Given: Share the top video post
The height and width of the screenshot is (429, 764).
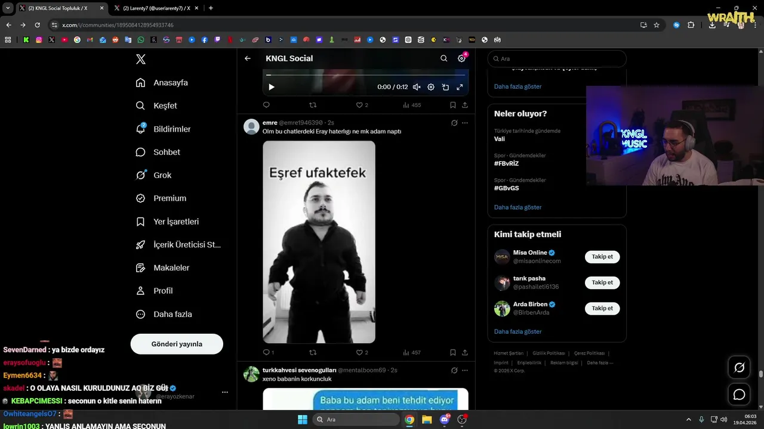Looking at the screenshot, I should (465, 105).
